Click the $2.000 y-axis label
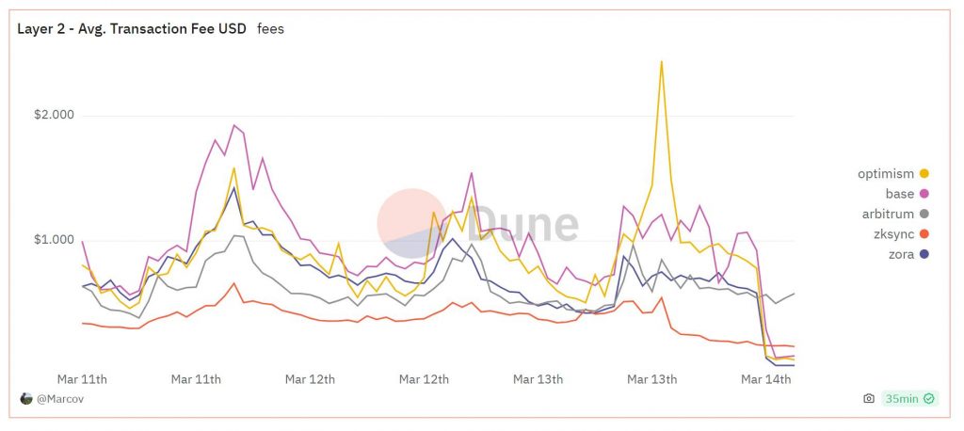The height and width of the screenshot is (431, 964). [x=53, y=115]
